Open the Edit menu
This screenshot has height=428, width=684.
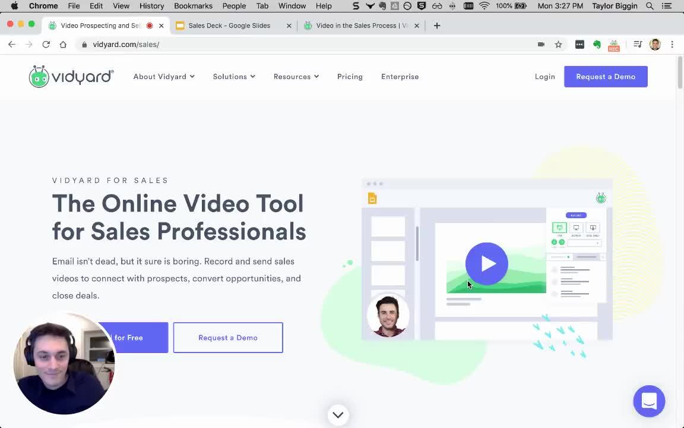pyautogui.click(x=96, y=6)
